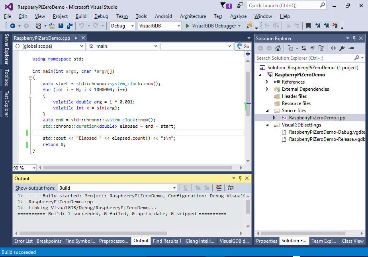Image resolution: width=368 pixels, height=257 pixels.
Task: Toggle pin on RaspberryPiZeroDemo.cpp tab
Action: (x=76, y=38)
